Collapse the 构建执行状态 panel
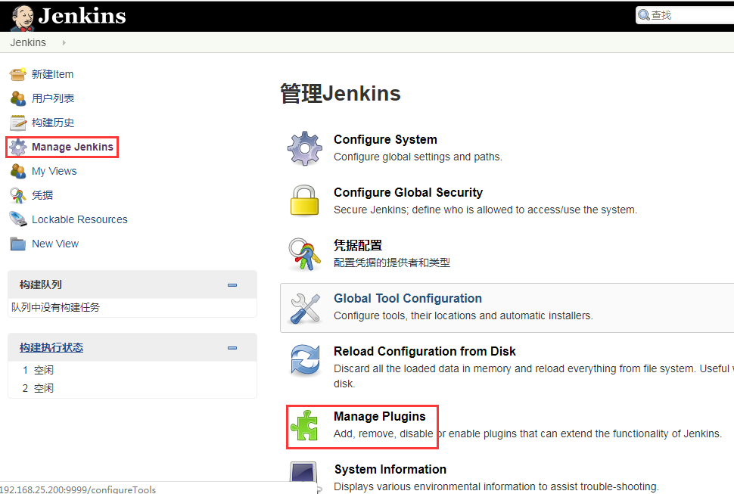This screenshot has height=494, width=734. 232,347
